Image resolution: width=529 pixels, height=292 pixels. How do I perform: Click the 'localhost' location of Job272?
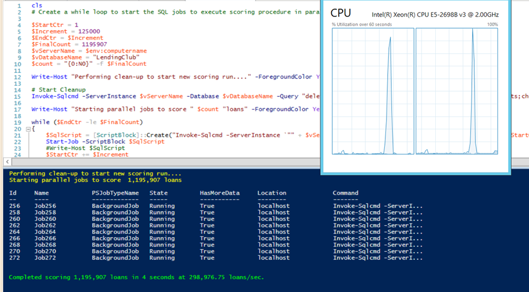click(x=273, y=258)
